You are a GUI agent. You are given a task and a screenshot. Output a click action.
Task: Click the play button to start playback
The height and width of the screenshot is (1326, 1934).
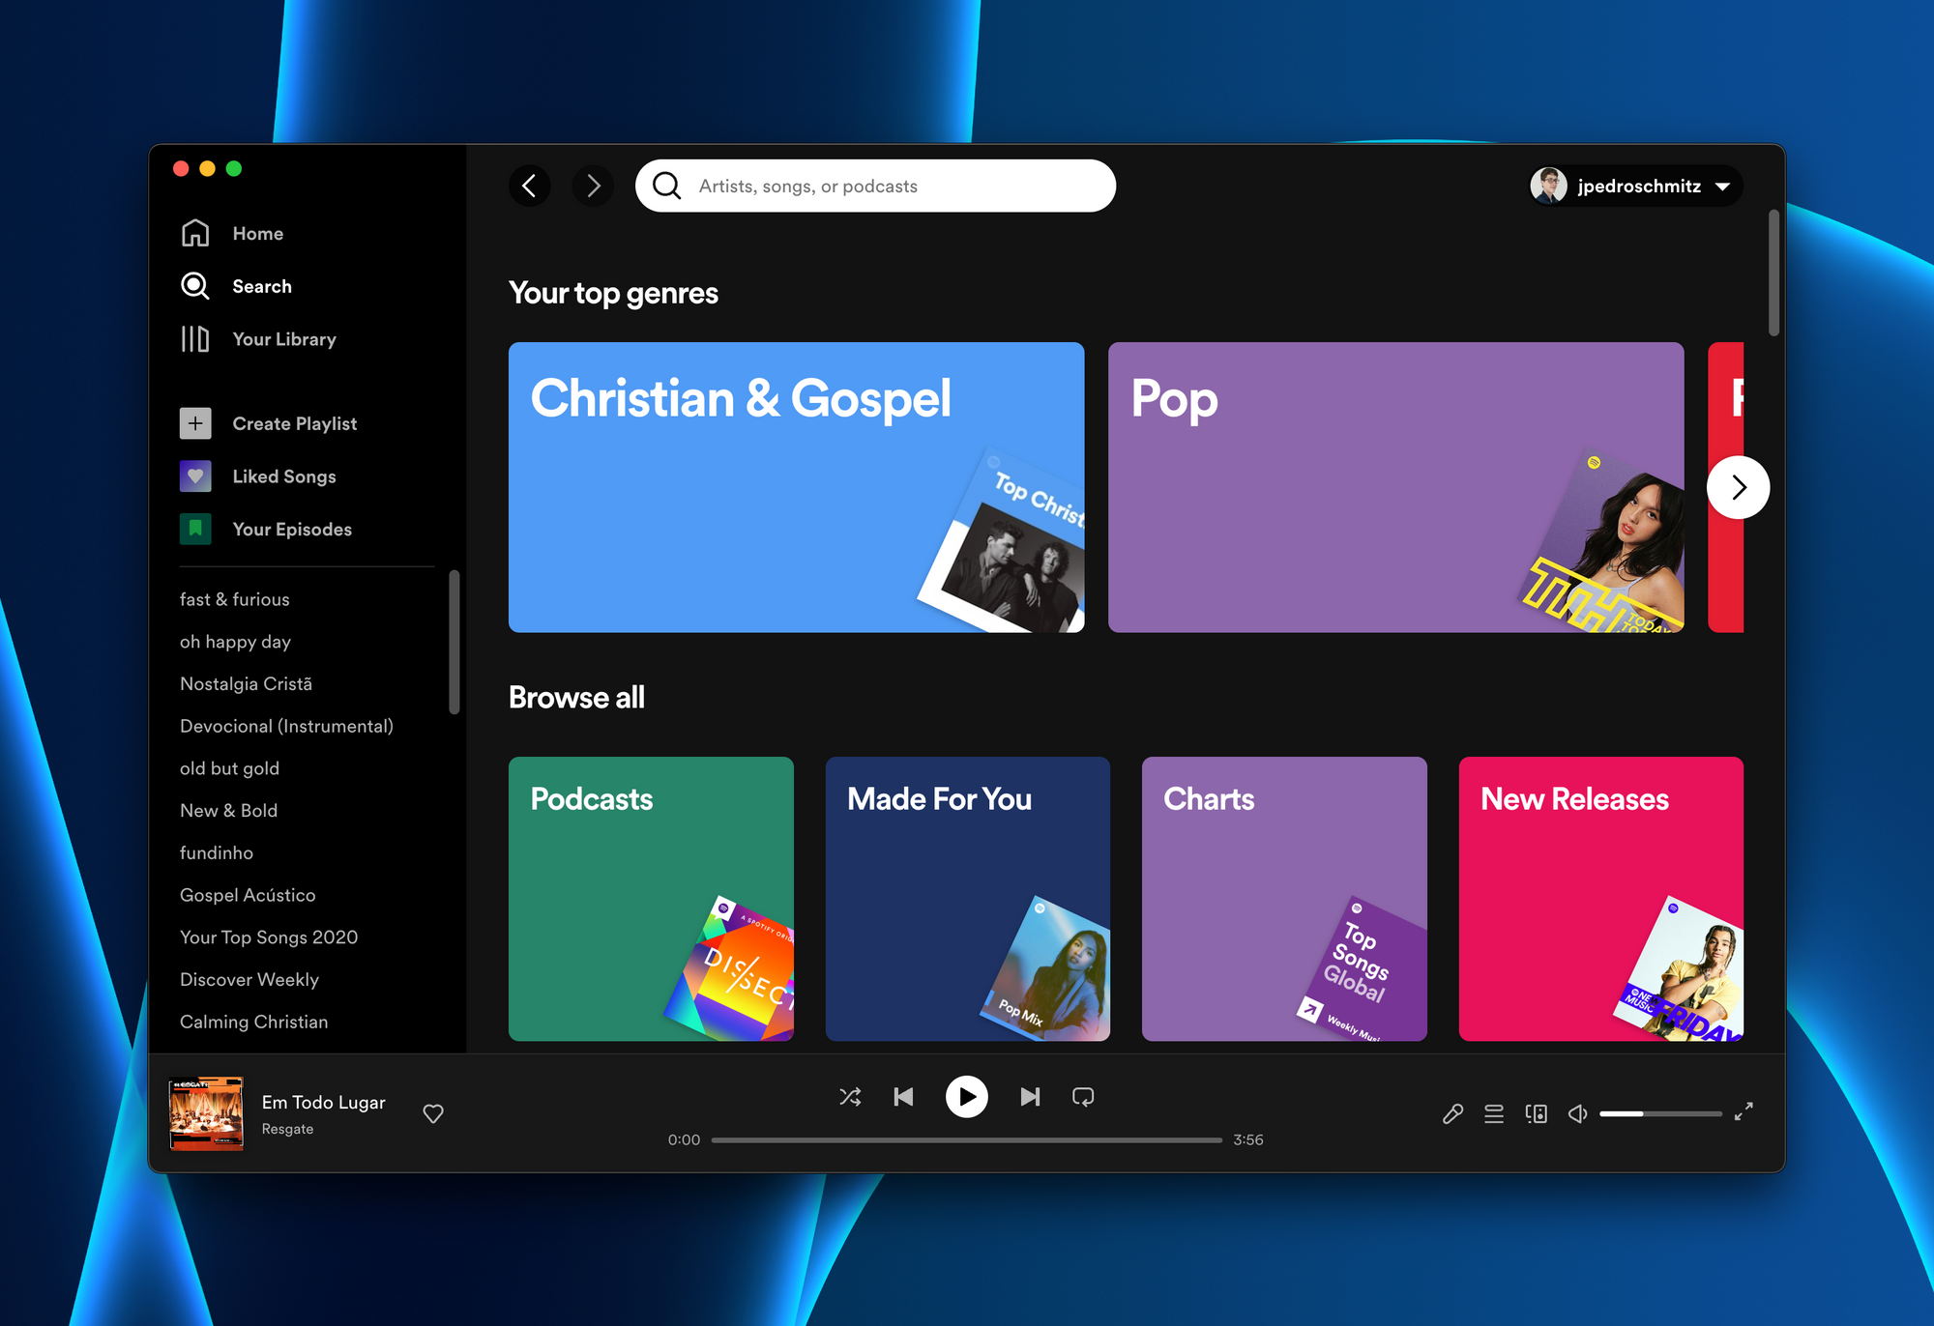click(x=965, y=1095)
